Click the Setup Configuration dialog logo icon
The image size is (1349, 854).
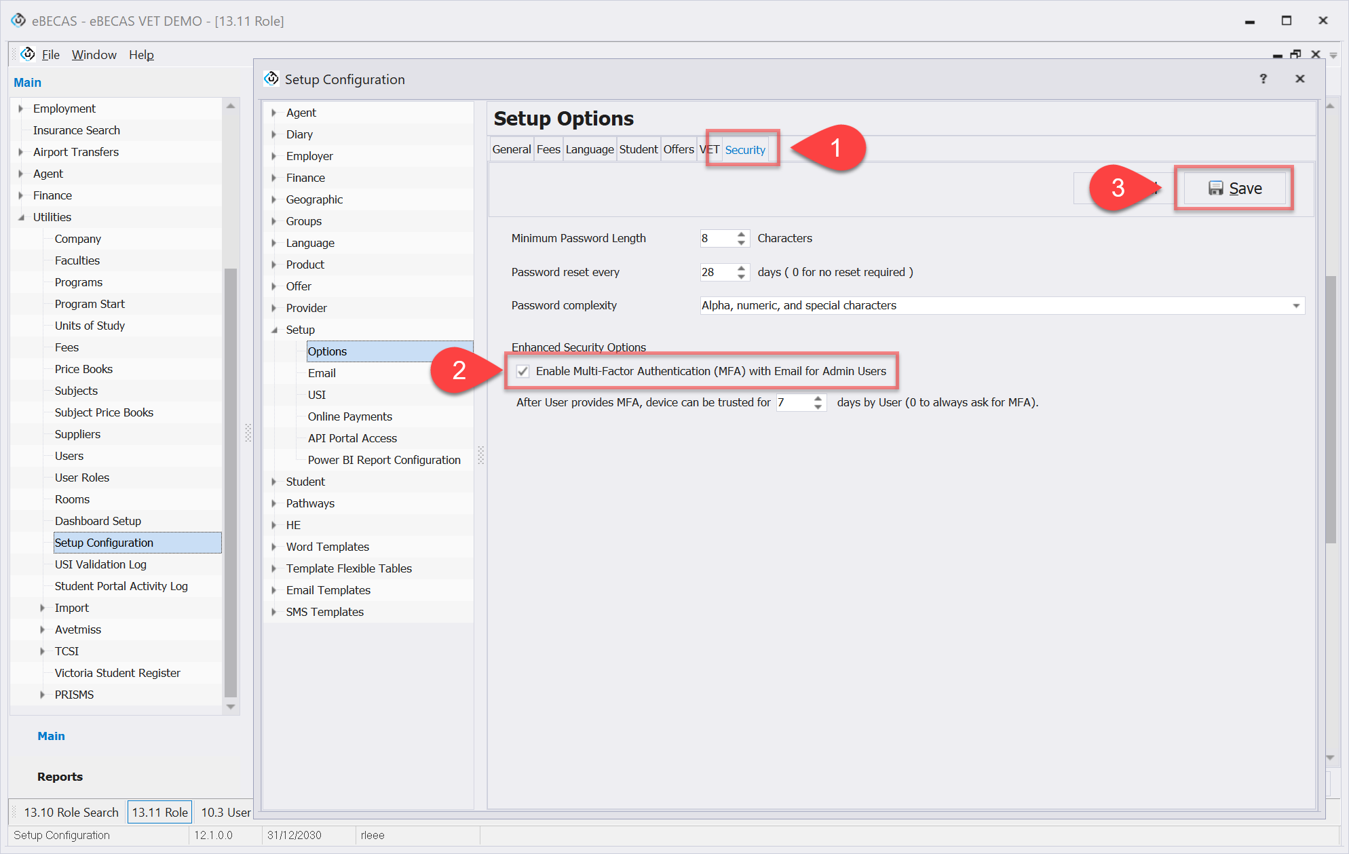[271, 79]
